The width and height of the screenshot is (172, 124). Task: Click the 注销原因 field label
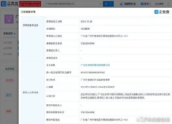point(51,29)
